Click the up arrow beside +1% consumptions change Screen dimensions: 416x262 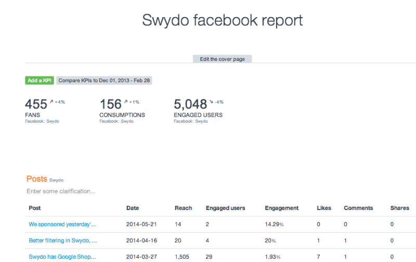tap(126, 101)
